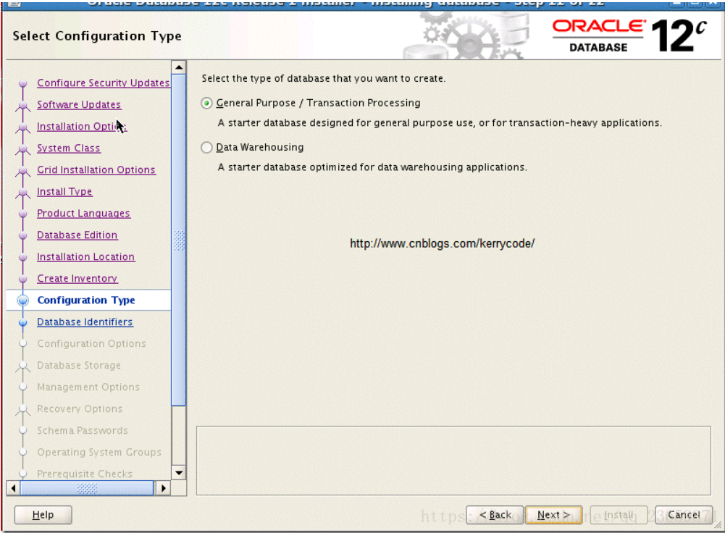Image resolution: width=725 pixels, height=533 pixels.
Task: Click the step marker icon beside Install Type
Action: pos(22,193)
